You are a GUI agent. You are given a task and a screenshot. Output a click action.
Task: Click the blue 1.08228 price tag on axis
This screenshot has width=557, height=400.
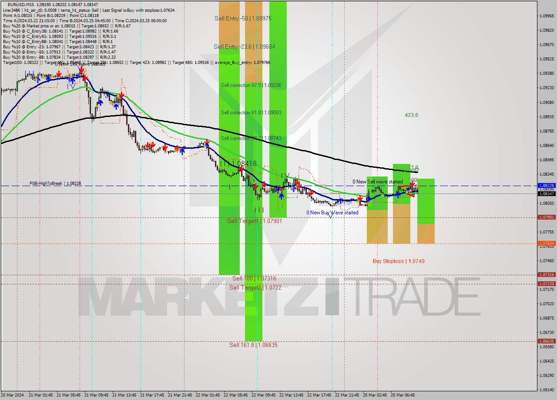547,185
